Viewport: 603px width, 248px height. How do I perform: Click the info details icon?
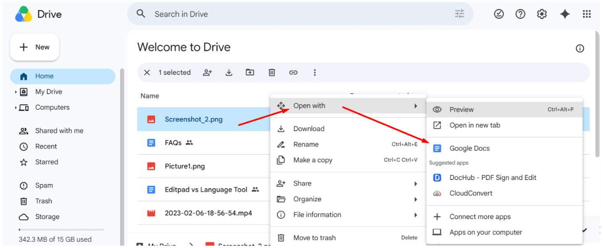click(580, 49)
